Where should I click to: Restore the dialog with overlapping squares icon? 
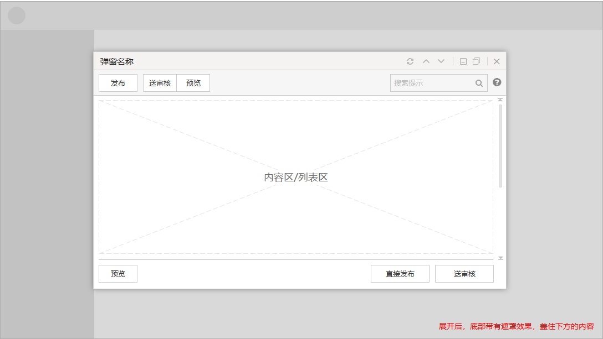[477, 61]
